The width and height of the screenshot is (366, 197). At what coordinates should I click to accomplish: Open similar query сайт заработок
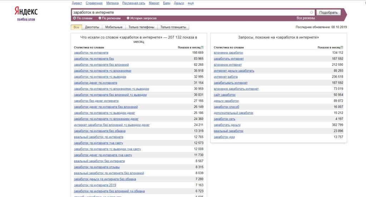click(x=224, y=95)
